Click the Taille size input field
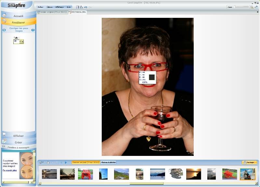260x187 pixels. 16,41
